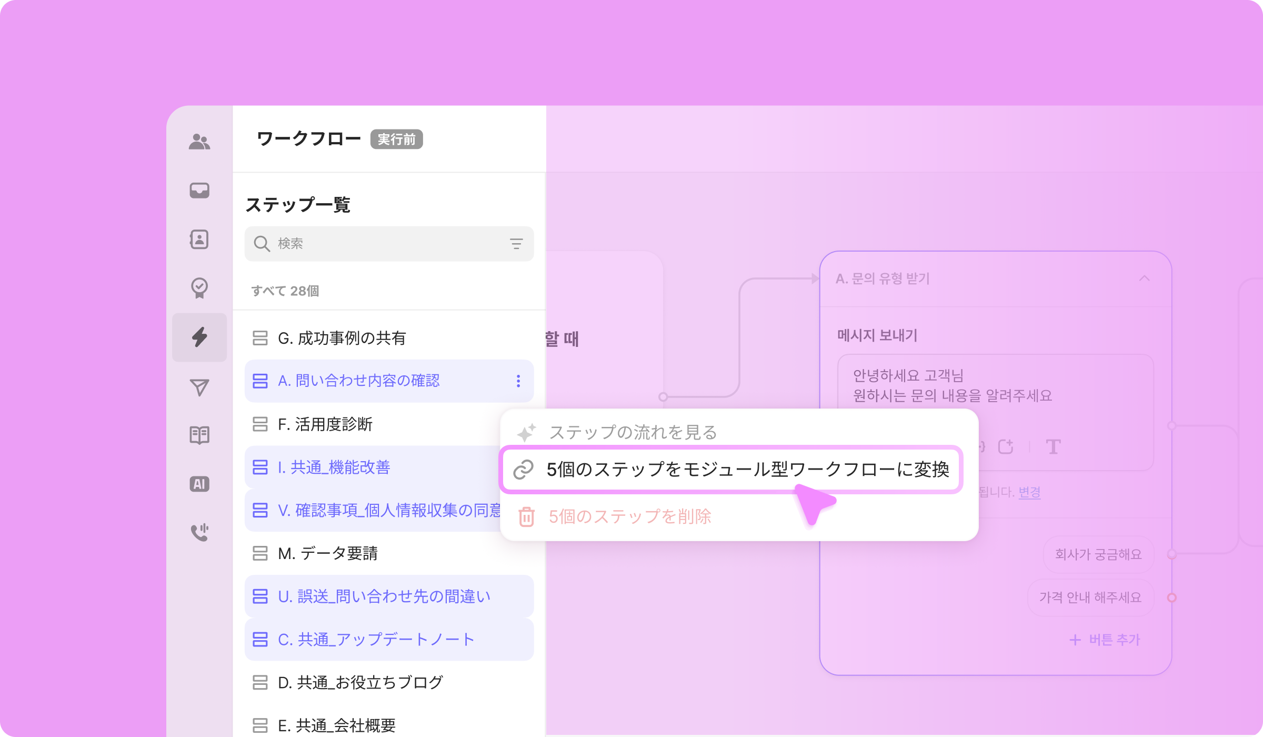Open the inbox sidebar icon
The image size is (1263, 737).
pos(199,190)
